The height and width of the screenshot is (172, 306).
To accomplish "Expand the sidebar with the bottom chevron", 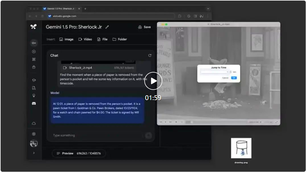I will point(34,153).
